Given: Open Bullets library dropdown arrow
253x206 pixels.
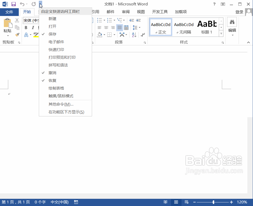Looking at the screenshot, I should (x=104, y=20).
